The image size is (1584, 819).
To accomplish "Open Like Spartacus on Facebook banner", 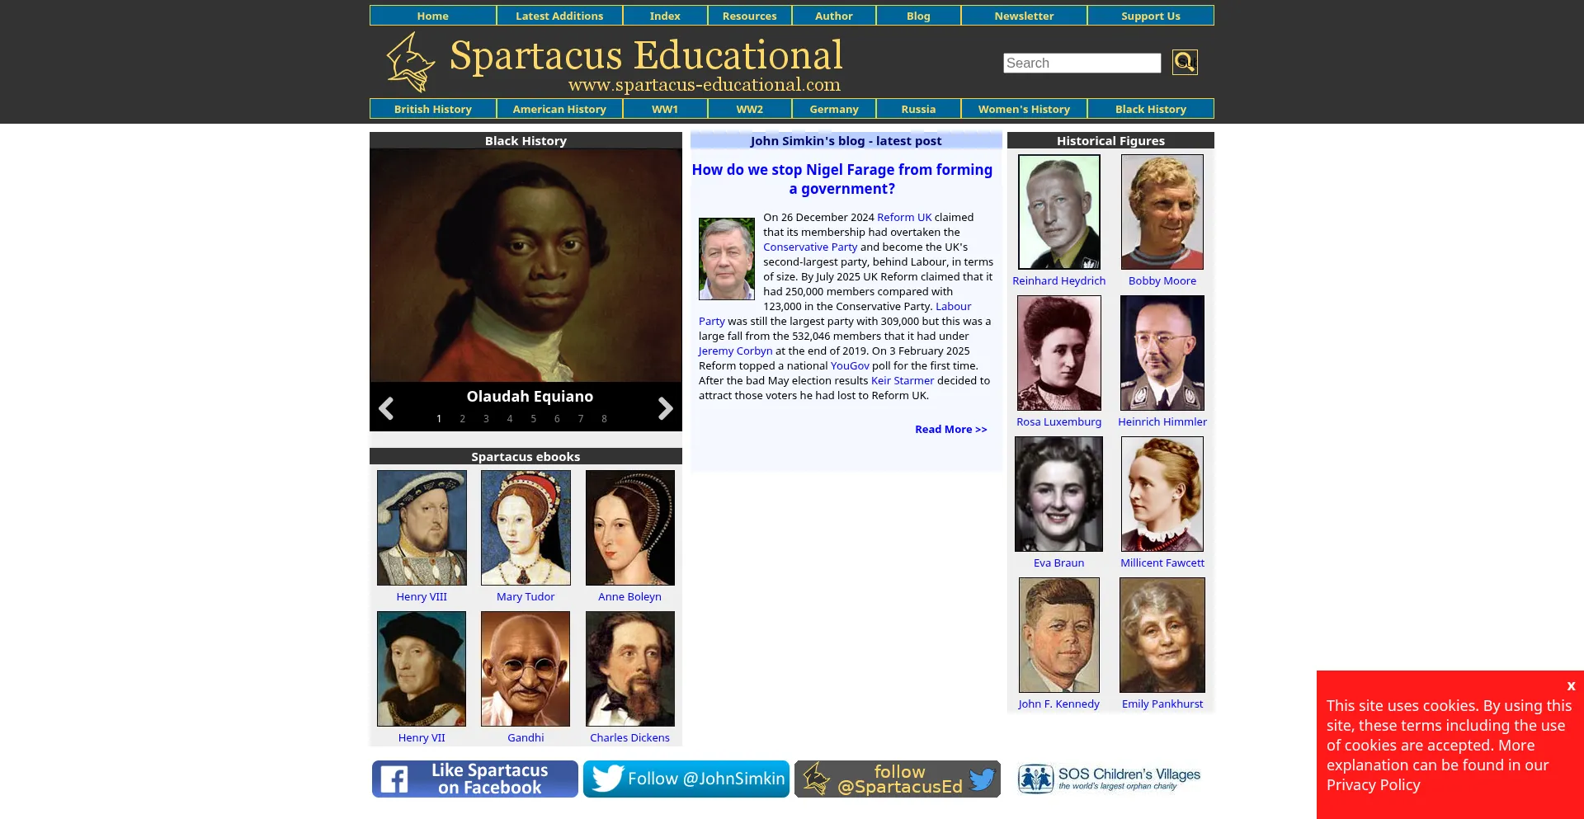I will [x=474, y=779].
